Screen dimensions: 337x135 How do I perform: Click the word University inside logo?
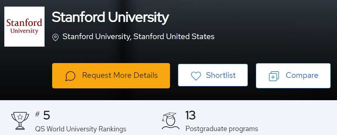pos(24,31)
